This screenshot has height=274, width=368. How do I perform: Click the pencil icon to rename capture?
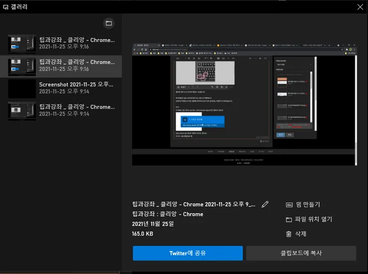(265, 204)
